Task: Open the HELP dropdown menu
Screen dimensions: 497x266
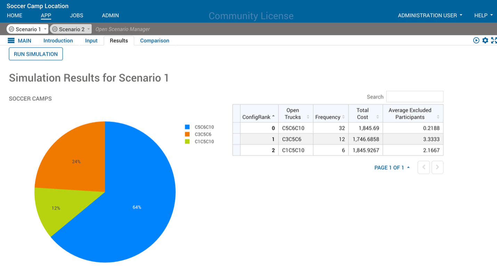Action: pos(483,15)
